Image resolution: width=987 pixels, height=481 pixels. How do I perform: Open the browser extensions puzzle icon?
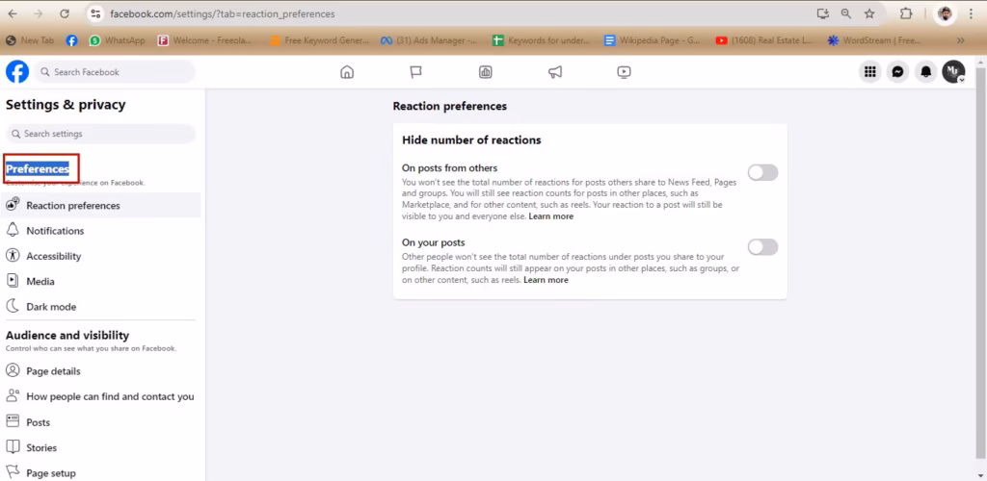point(906,13)
